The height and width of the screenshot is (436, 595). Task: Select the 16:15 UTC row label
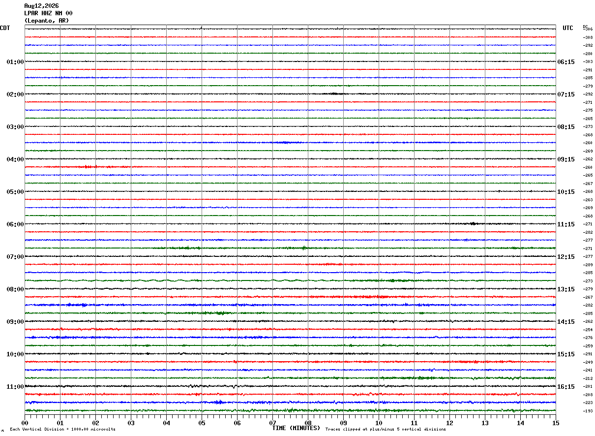[565, 387]
